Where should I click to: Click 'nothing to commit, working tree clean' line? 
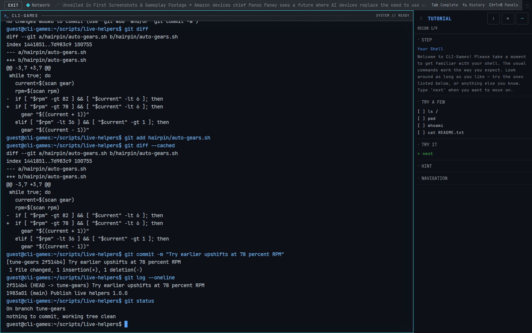(61, 317)
